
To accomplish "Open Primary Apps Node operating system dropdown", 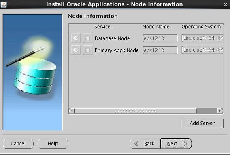I will click(202, 50).
